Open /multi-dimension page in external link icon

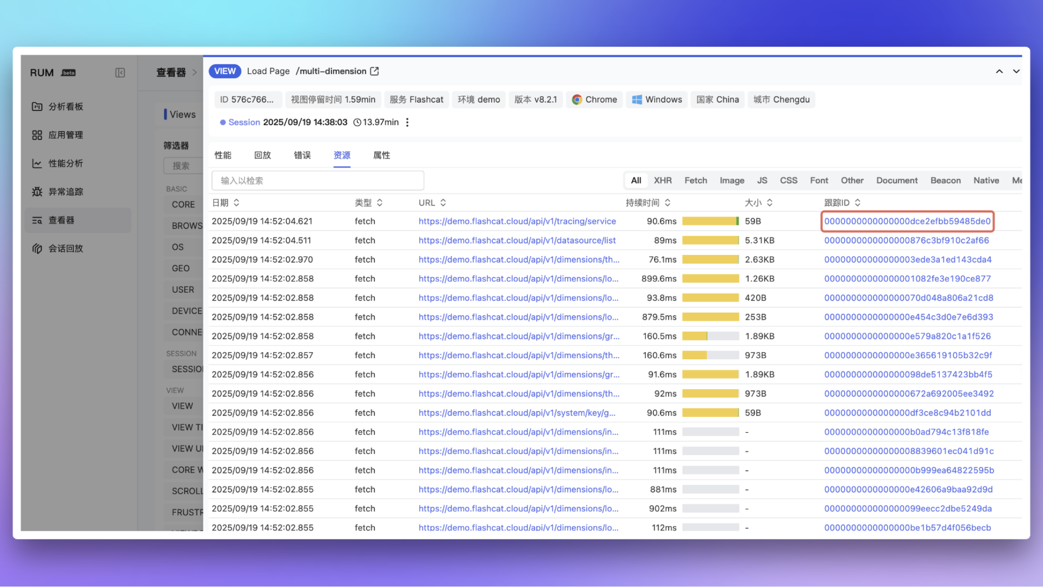click(x=374, y=71)
